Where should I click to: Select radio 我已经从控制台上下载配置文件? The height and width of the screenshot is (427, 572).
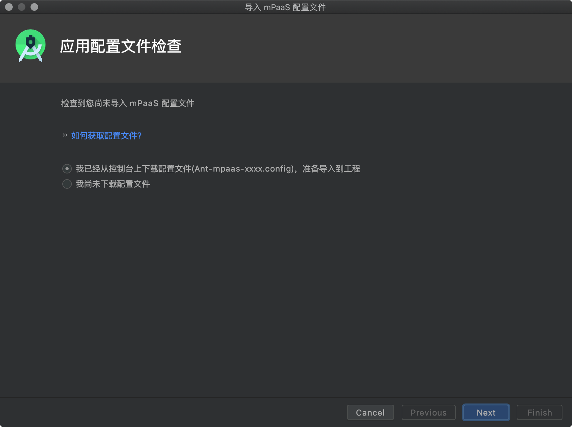pyautogui.click(x=67, y=169)
